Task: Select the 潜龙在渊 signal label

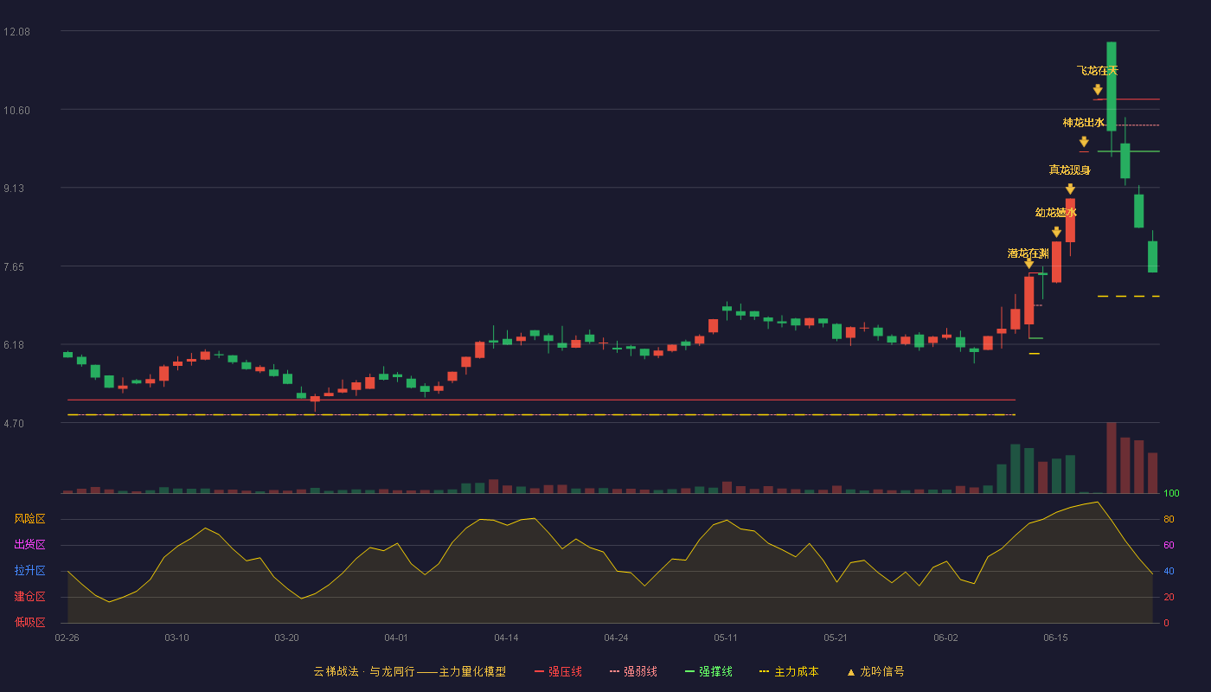Action: point(1028,253)
